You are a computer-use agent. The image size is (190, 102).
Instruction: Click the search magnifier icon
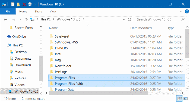click(x=183, y=19)
